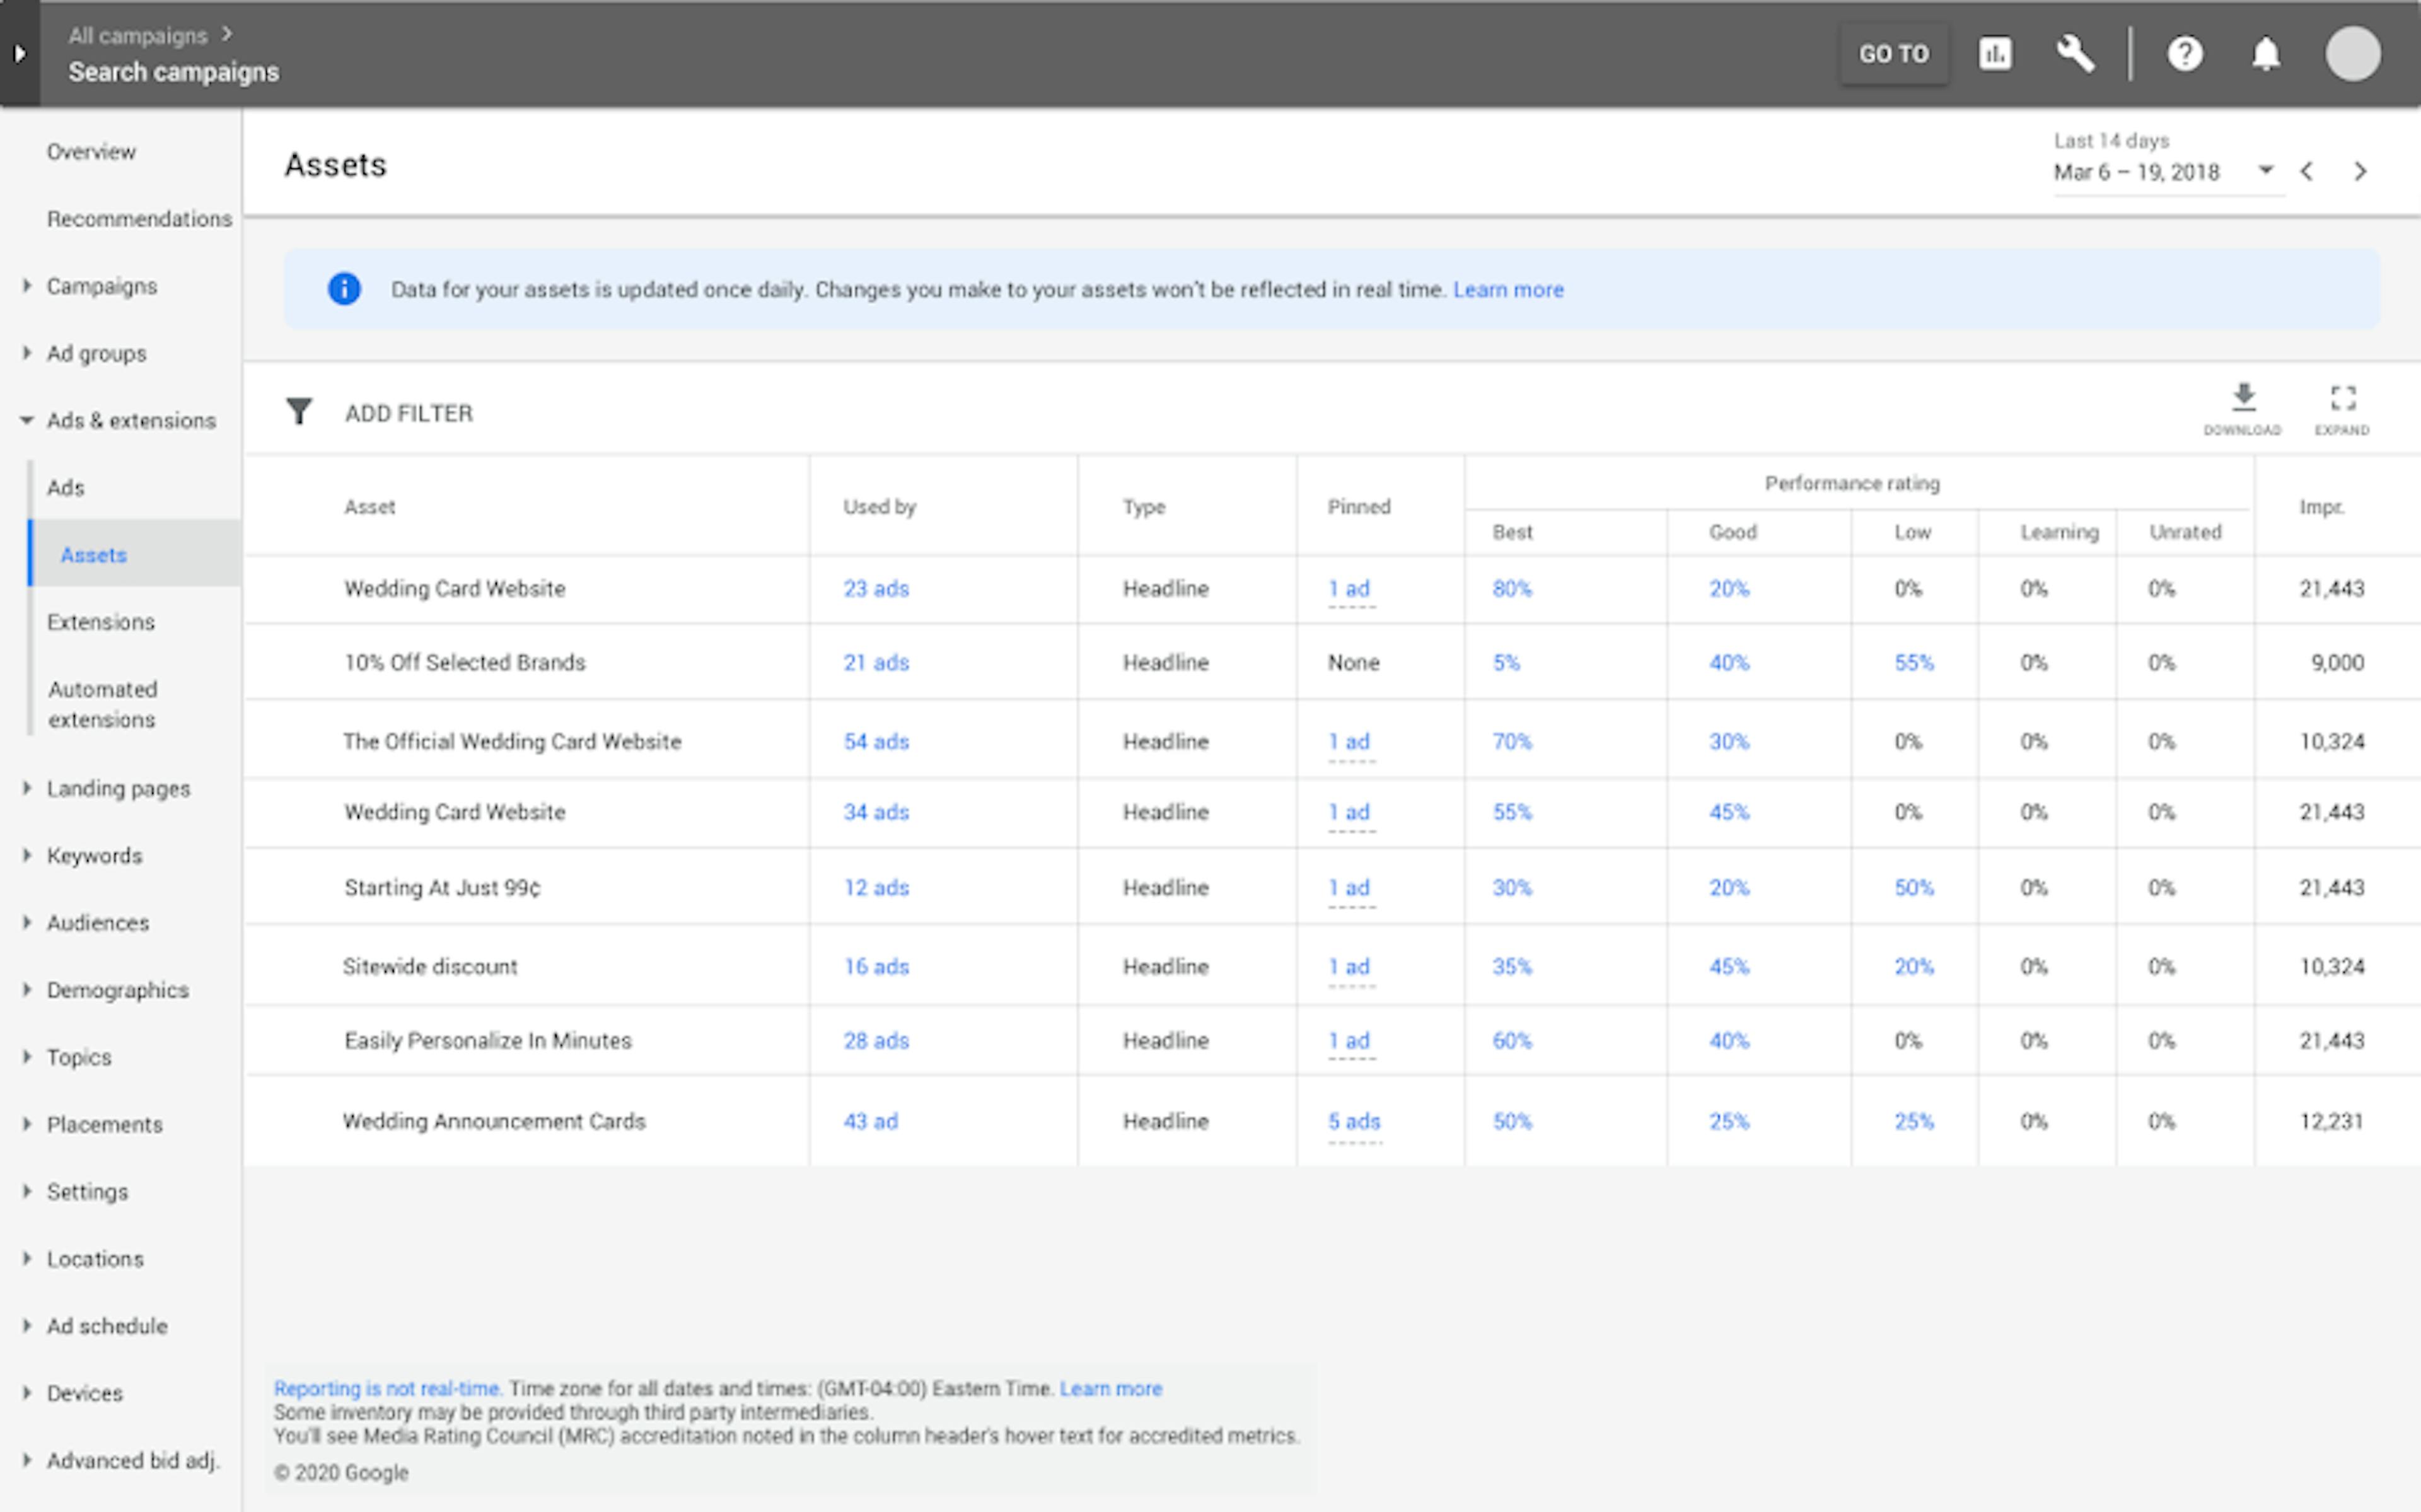Open the Help question mark icon
Viewport: 2421px width, 1512px height.
coord(2185,54)
